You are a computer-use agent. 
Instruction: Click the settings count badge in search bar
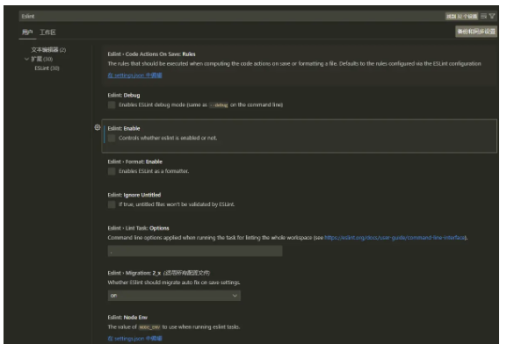click(461, 16)
